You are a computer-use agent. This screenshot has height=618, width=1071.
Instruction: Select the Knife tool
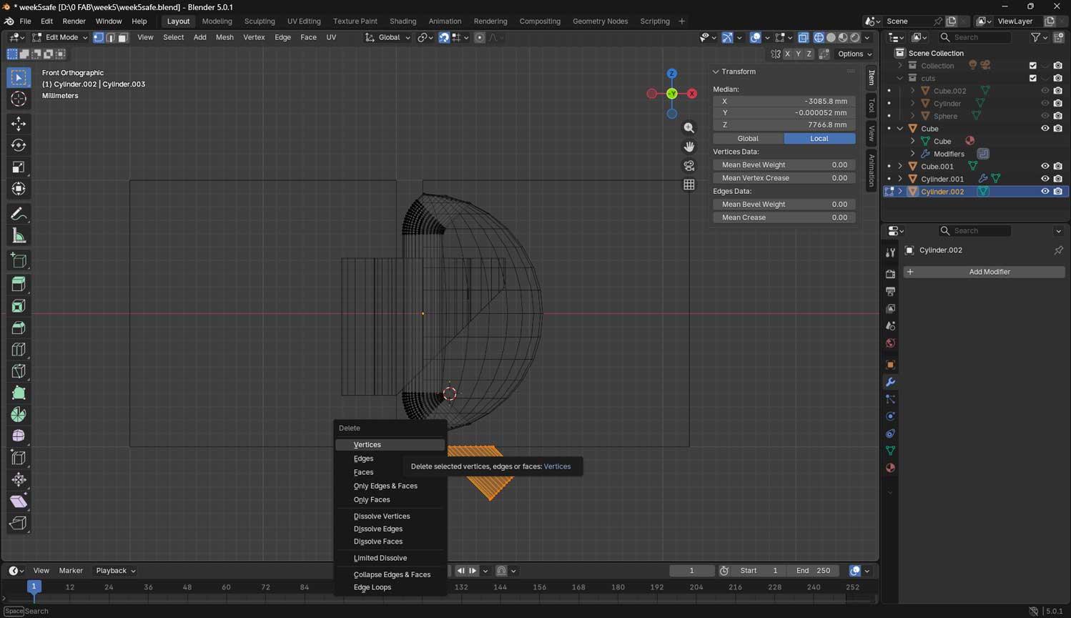tap(19, 371)
